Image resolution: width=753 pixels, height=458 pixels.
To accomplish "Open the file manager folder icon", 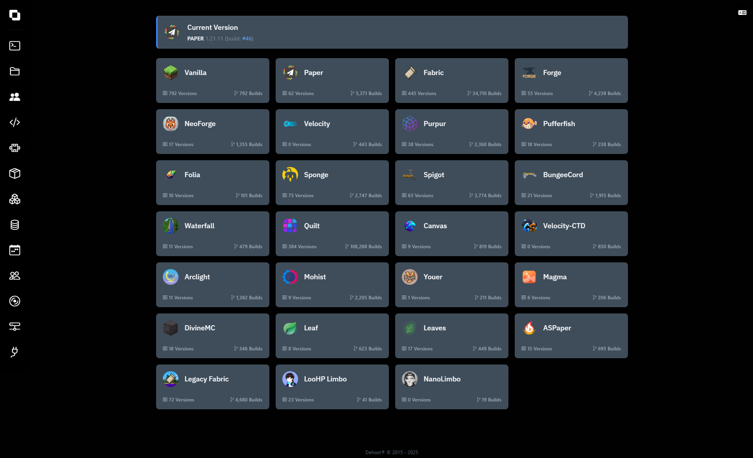I will point(15,71).
